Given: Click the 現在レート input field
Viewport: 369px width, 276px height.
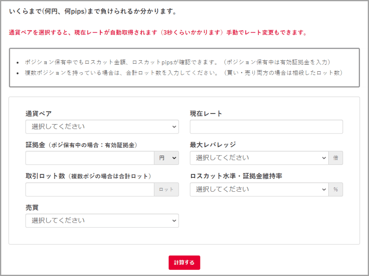Looking at the screenshot, I should pyautogui.click(x=266, y=127).
